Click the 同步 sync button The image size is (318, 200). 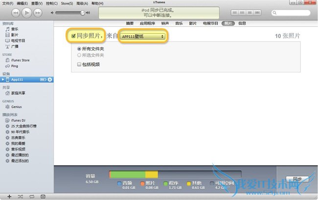click(297, 179)
